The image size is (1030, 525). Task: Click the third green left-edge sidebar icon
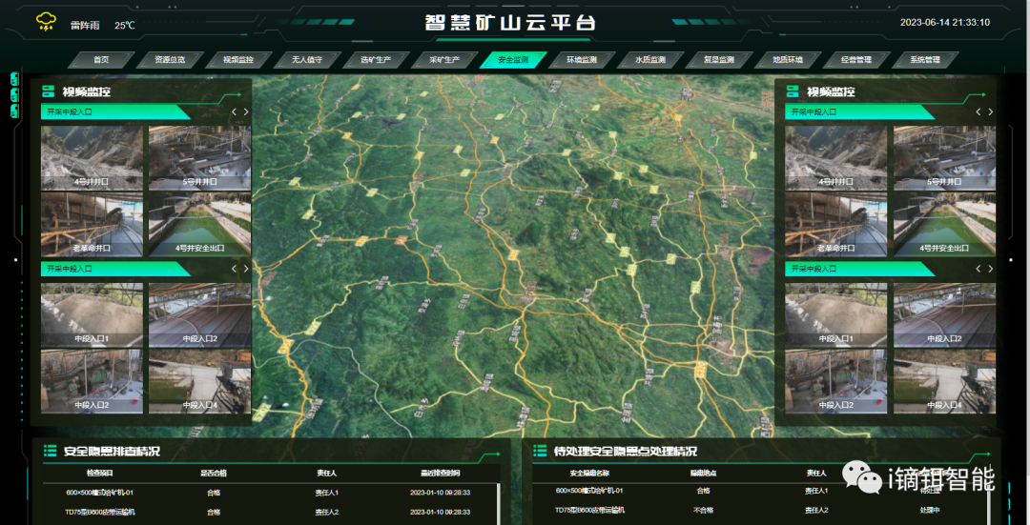(14, 111)
